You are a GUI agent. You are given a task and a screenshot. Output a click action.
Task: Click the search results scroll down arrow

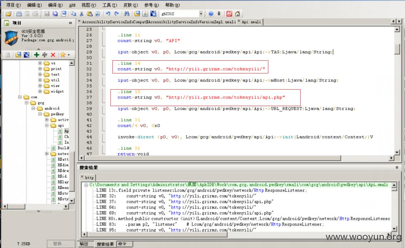tap(394, 229)
